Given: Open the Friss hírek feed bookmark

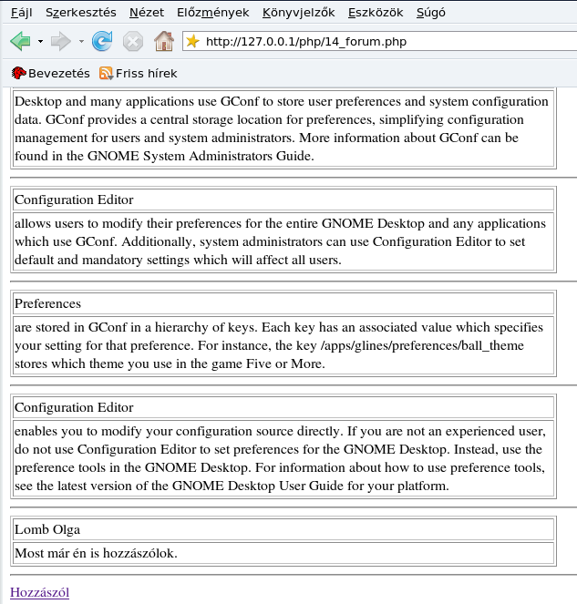Looking at the screenshot, I should coord(138,73).
